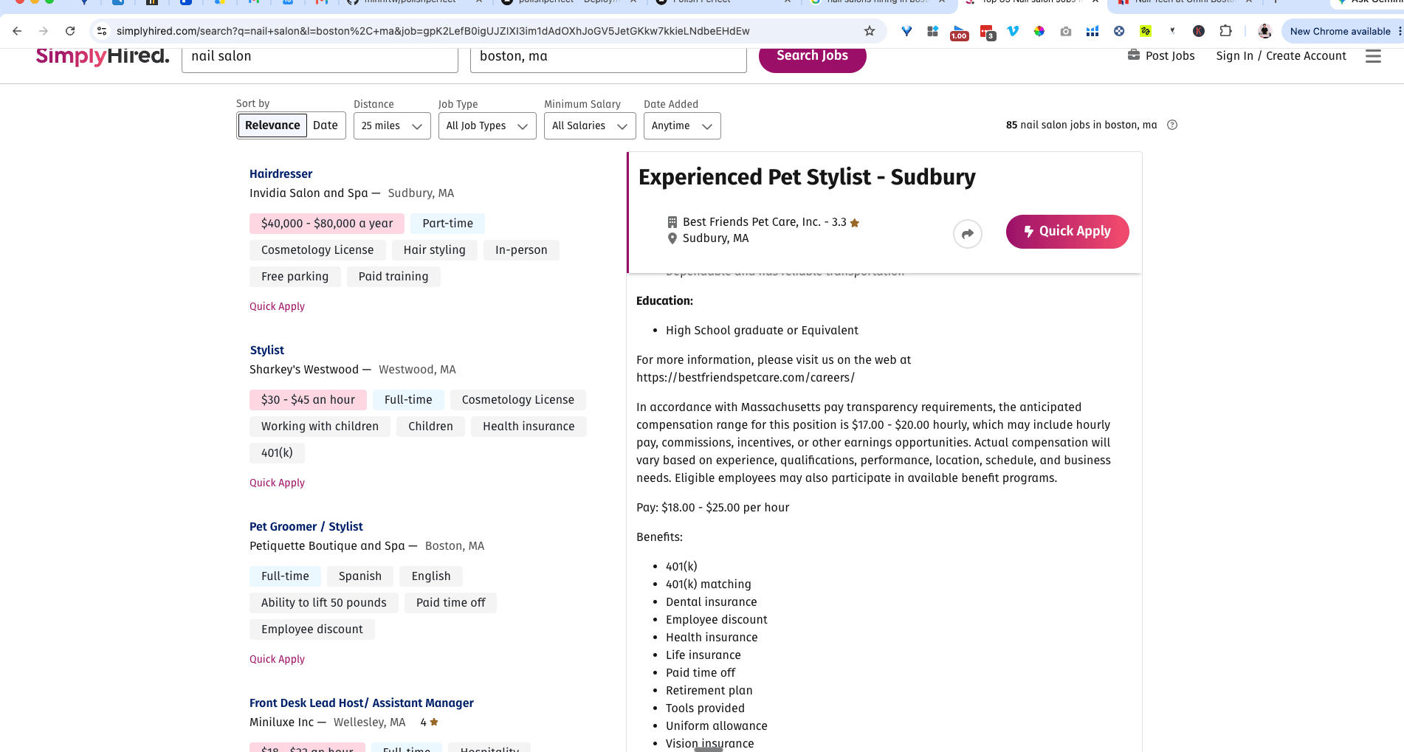Click Quick Apply under the Hairdresser listing
The image size is (1404, 752).
point(277,306)
